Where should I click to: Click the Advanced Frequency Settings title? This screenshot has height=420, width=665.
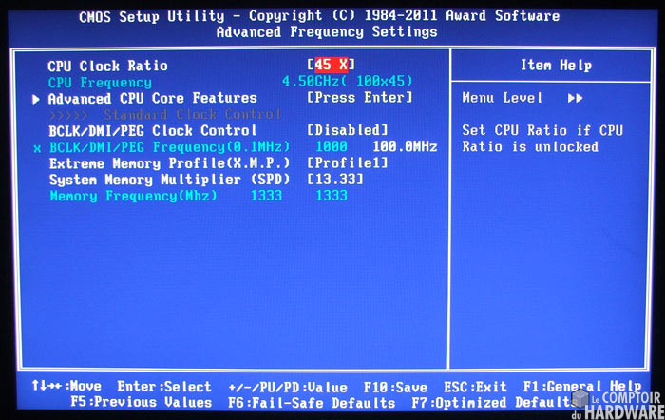point(327,32)
